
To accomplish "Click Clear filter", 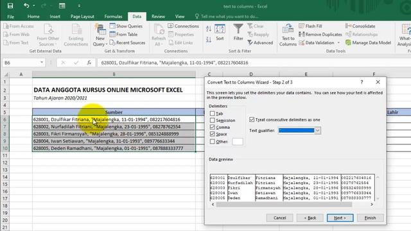I will pos(256,26).
